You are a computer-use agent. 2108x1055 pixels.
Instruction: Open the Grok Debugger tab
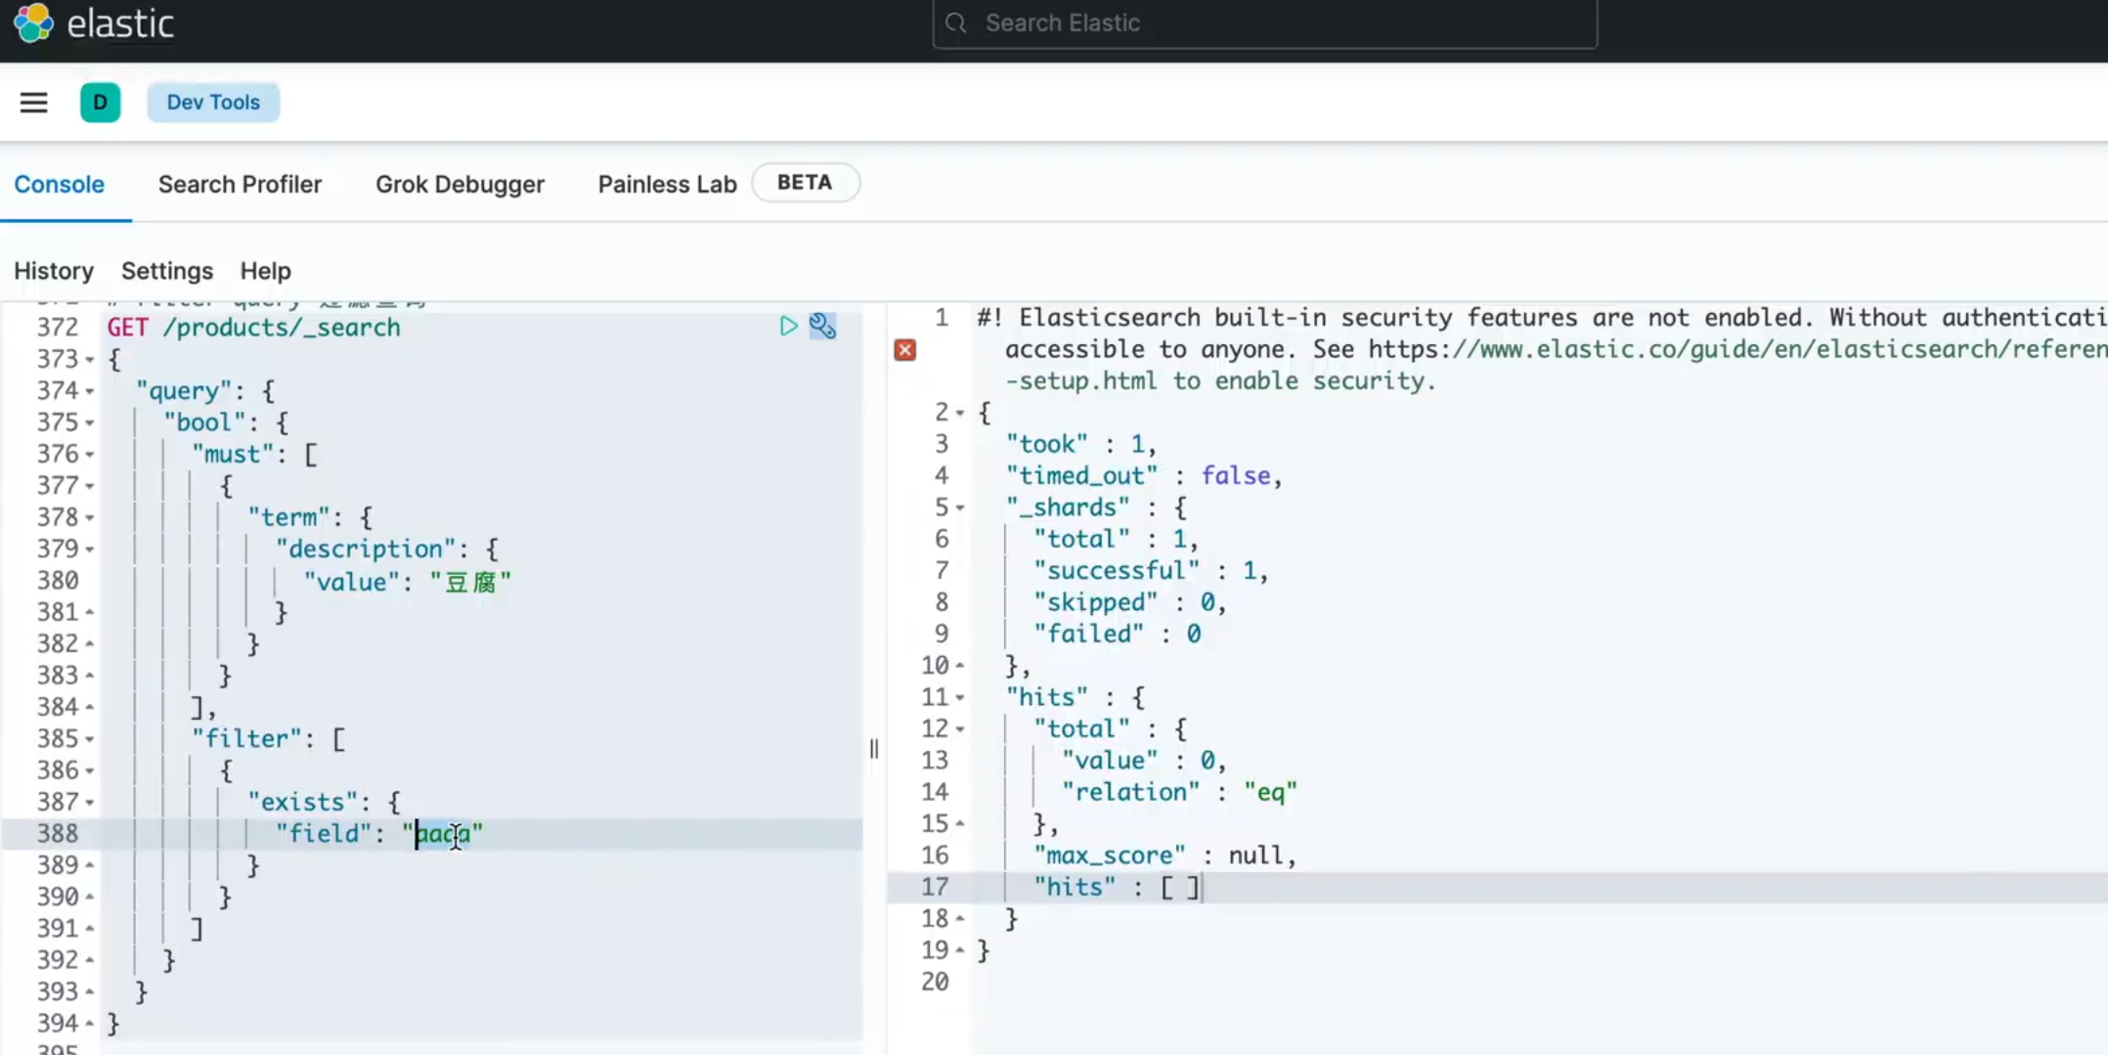(460, 184)
